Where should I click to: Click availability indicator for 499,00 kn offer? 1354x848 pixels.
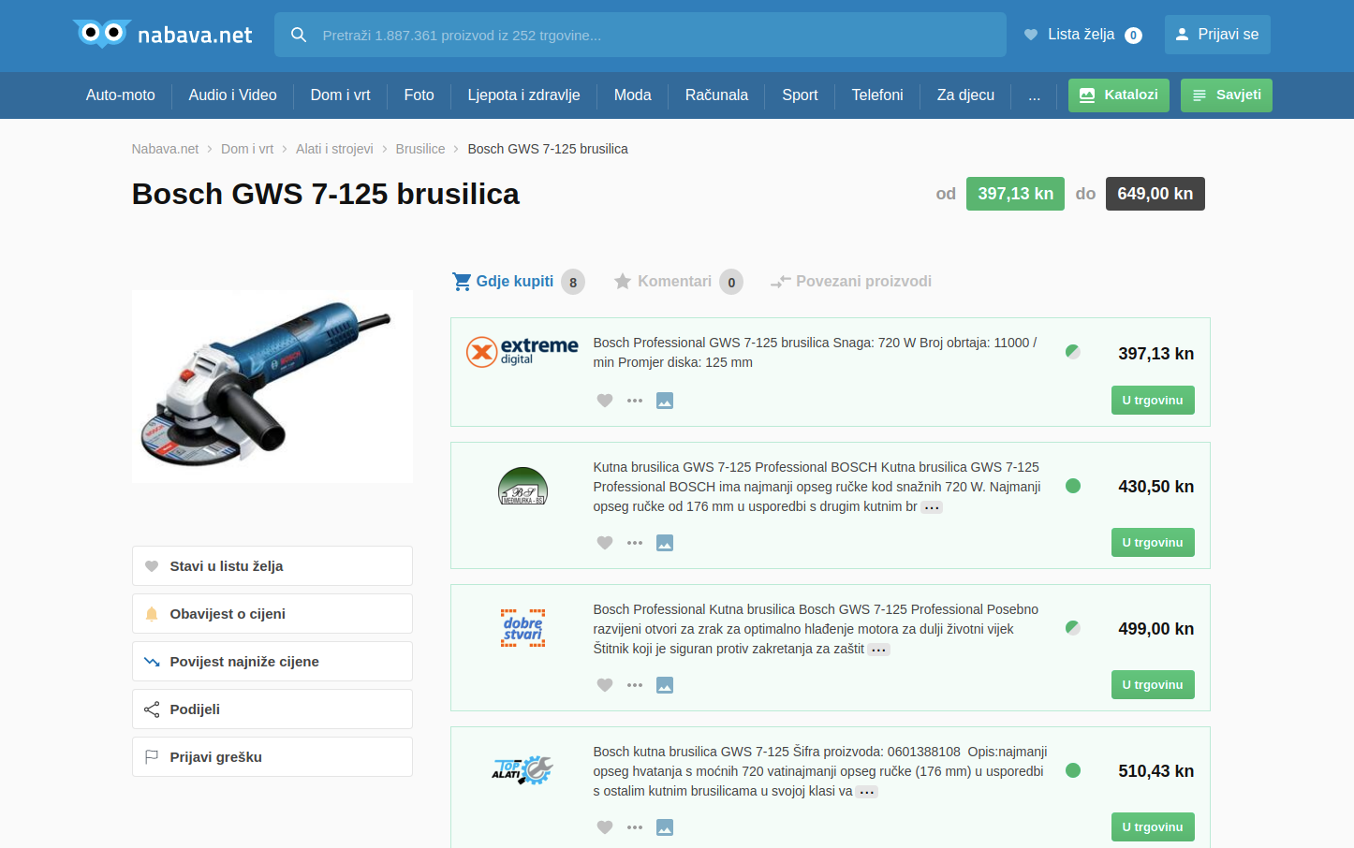tap(1073, 627)
